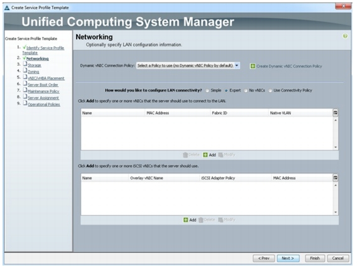Click the iSCSI Adapter Policy column header
Image resolution: width=360 pixels, height=266 pixels.
[236, 178]
